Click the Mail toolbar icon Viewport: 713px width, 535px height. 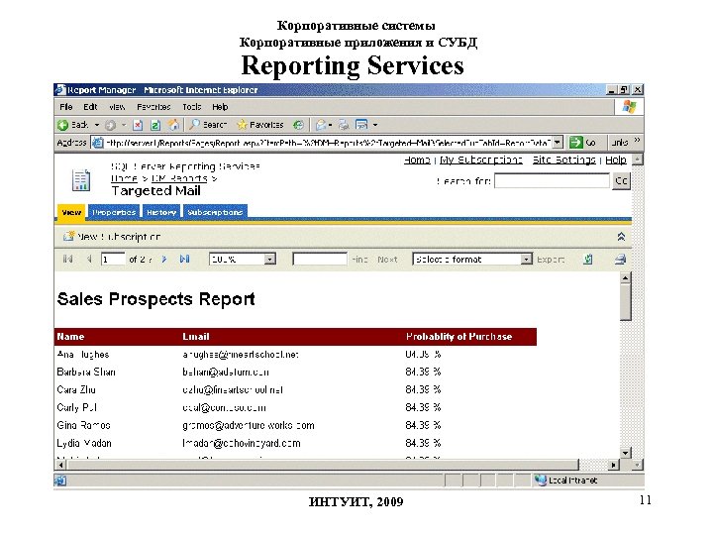321,125
